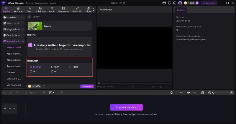The image size is (236, 124).
Task: Open the Transición tab
Action: (77, 10)
